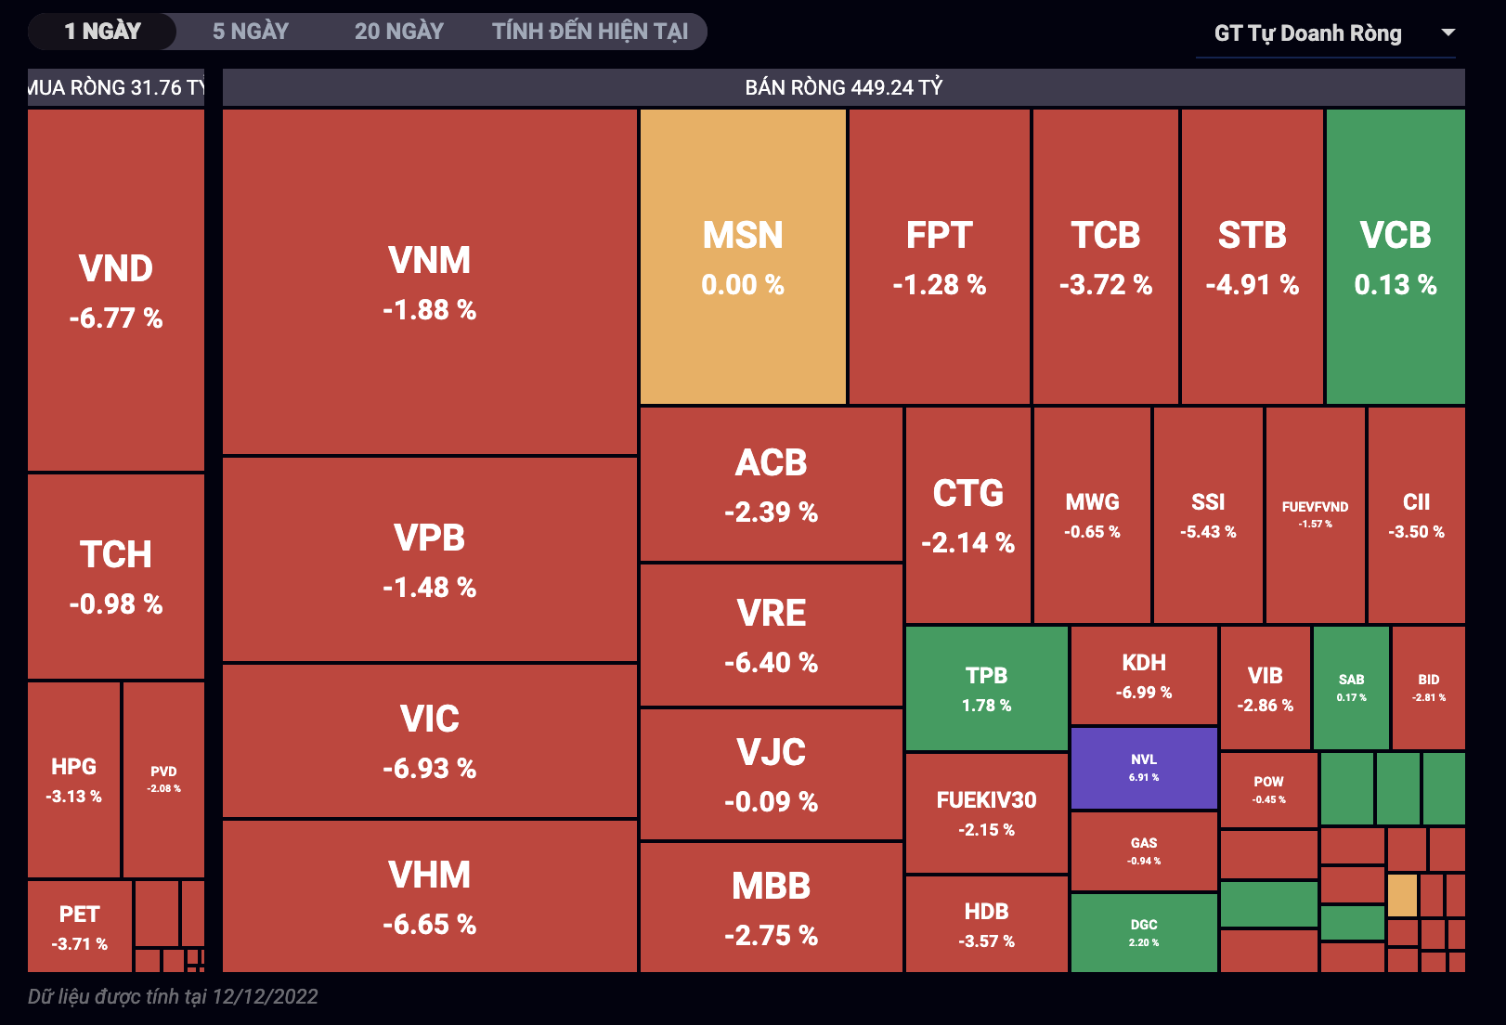Select the 20 NGÀY time range tab
1506x1025 pixels.
coord(399,32)
